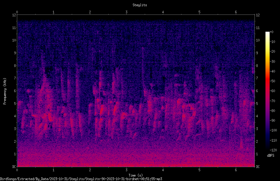Click the Time (s) axis title
The width and height of the screenshot is (280, 181).
[136, 175]
